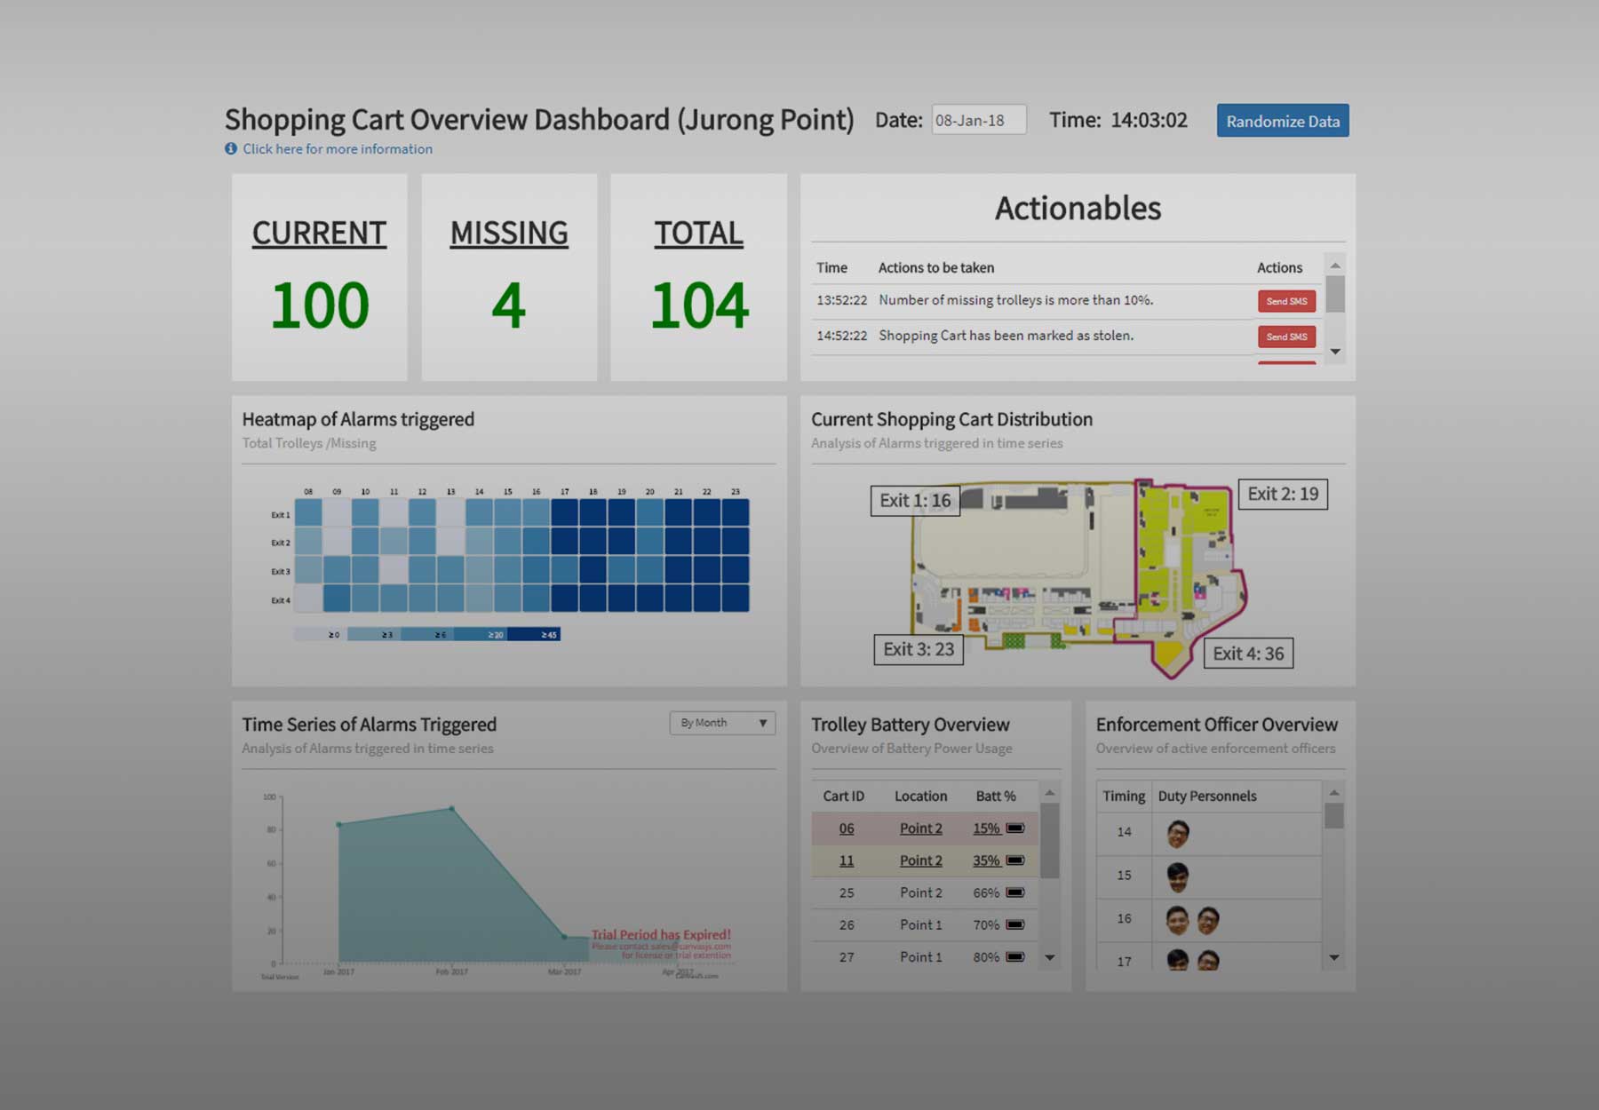Click the Cart ID column header

click(x=843, y=797)
